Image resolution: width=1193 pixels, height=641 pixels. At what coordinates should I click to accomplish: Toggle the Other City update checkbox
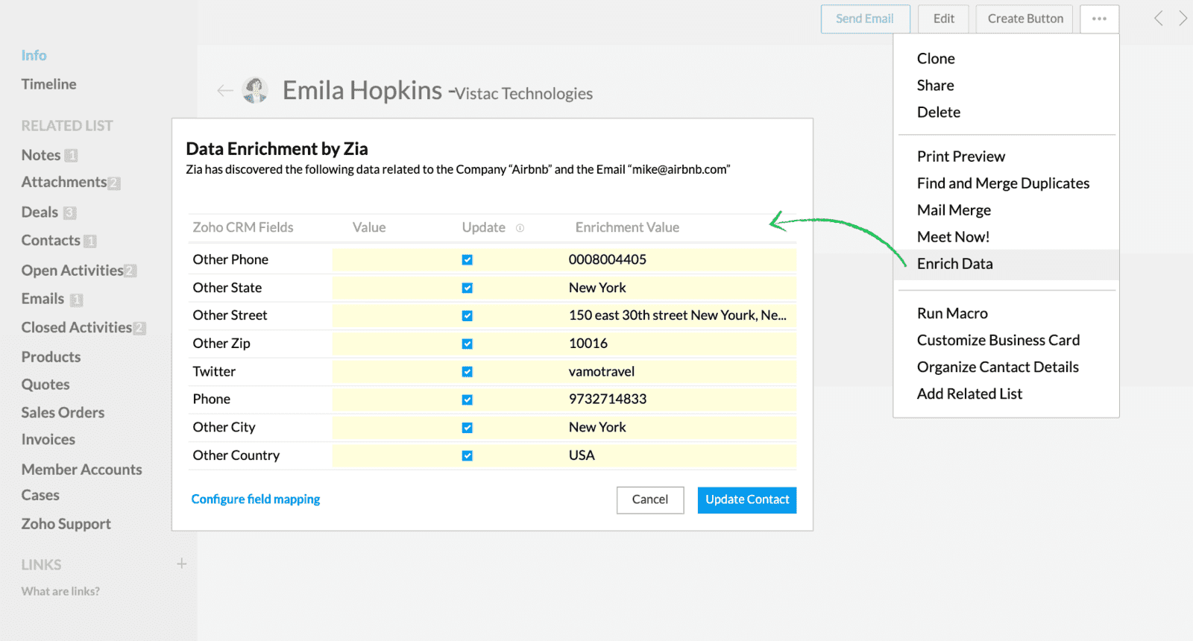click(x=467, y=427)
